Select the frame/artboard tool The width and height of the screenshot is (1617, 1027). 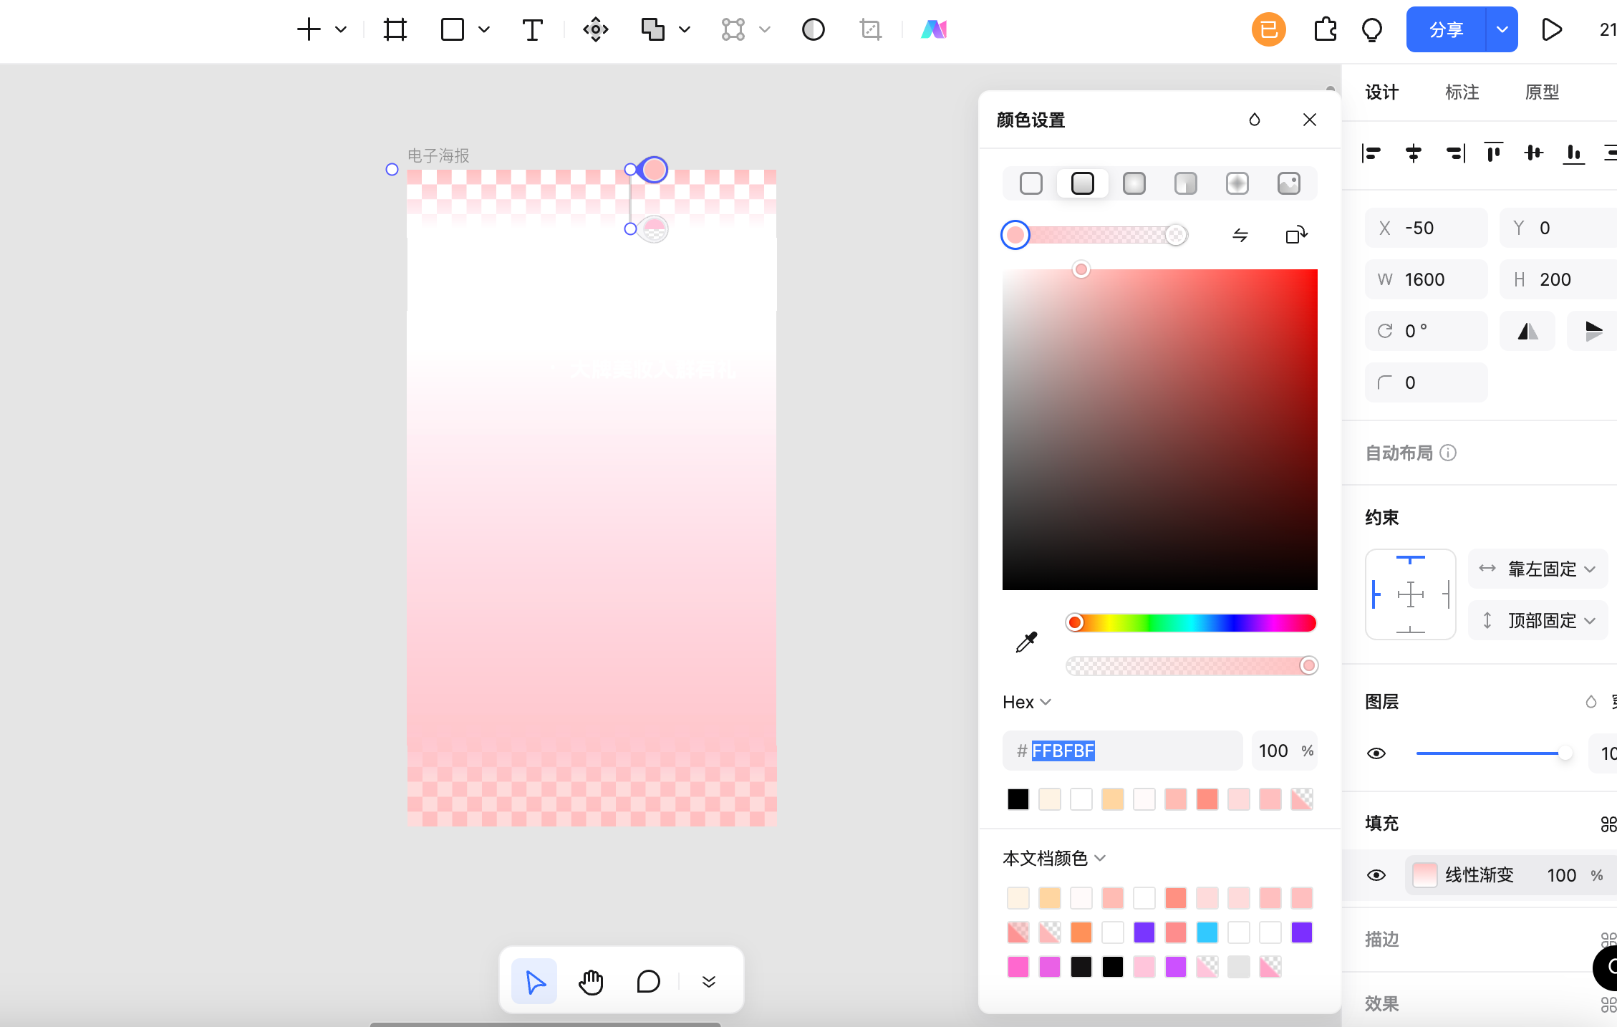pyautogui.click(x=395, y=29)
